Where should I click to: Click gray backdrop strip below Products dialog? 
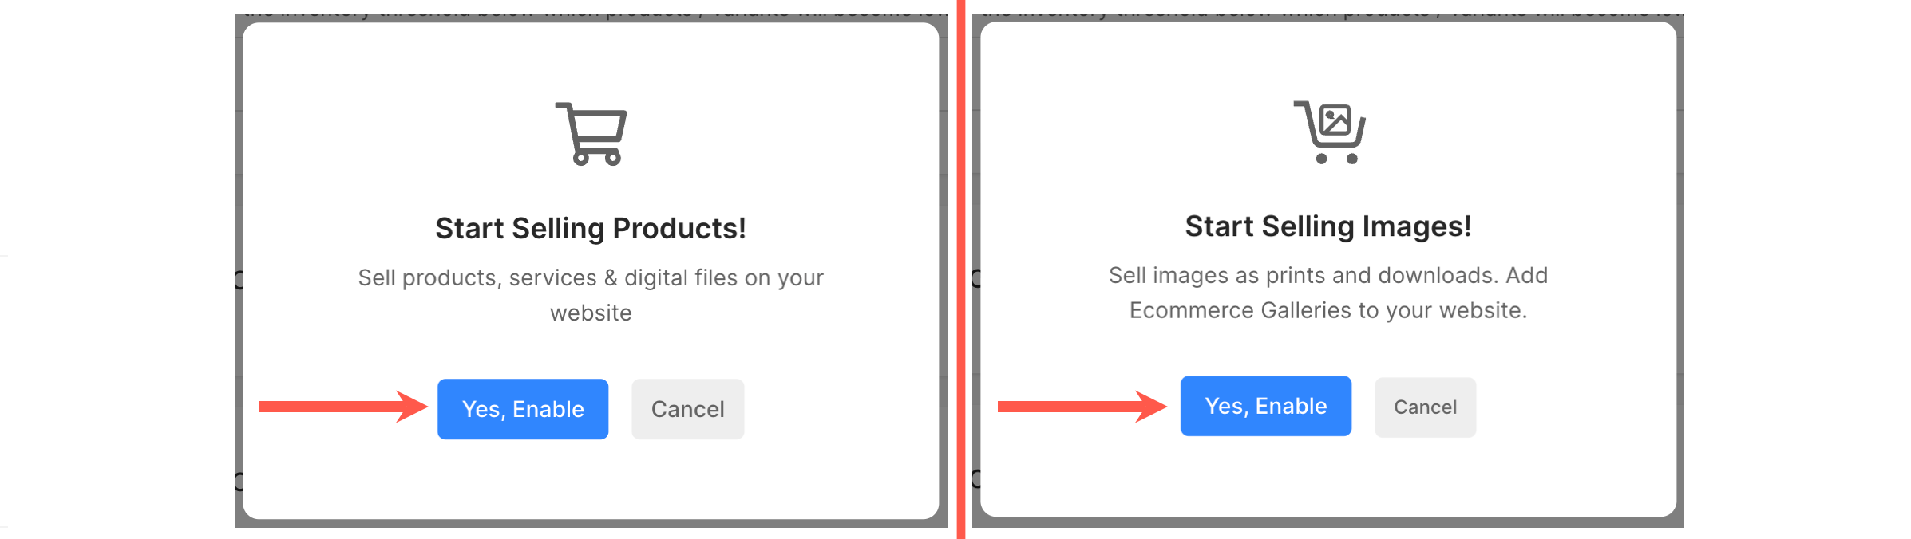point(591,524)
